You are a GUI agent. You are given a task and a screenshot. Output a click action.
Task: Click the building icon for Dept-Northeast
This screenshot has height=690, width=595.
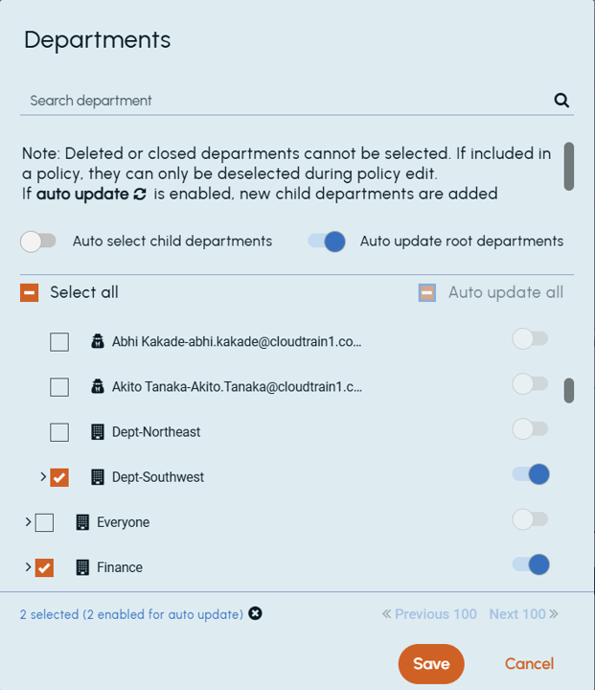click(x=97, y=432)
